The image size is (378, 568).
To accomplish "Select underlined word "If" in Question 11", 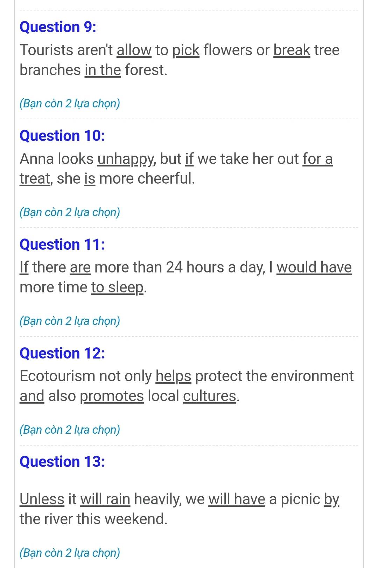I will pyautogui.click(x=24, y=268).
